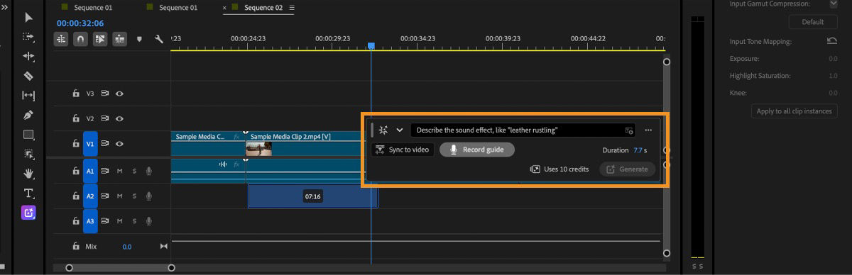Toggle Caption track options button
The image size is (852, 275).
click(119, 40)
